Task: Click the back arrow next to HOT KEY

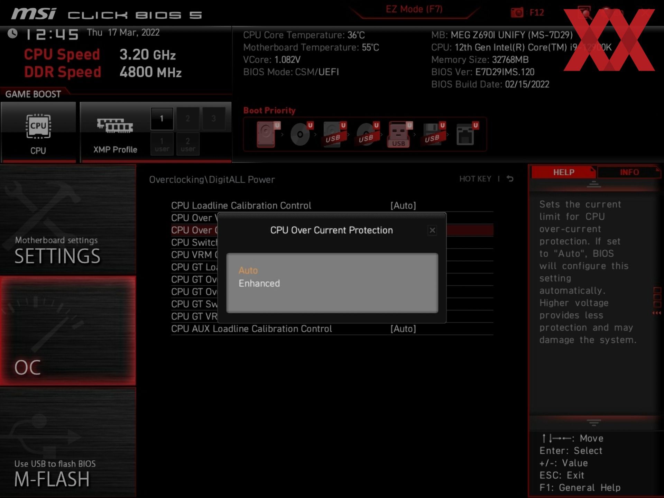Action: [x=510, y=179]
